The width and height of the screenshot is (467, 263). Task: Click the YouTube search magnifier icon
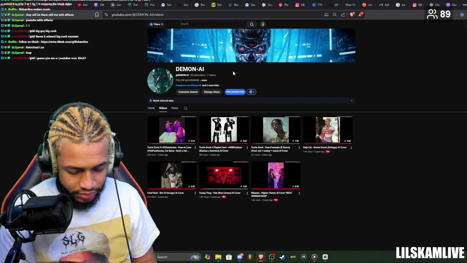(x=252, y=24)
